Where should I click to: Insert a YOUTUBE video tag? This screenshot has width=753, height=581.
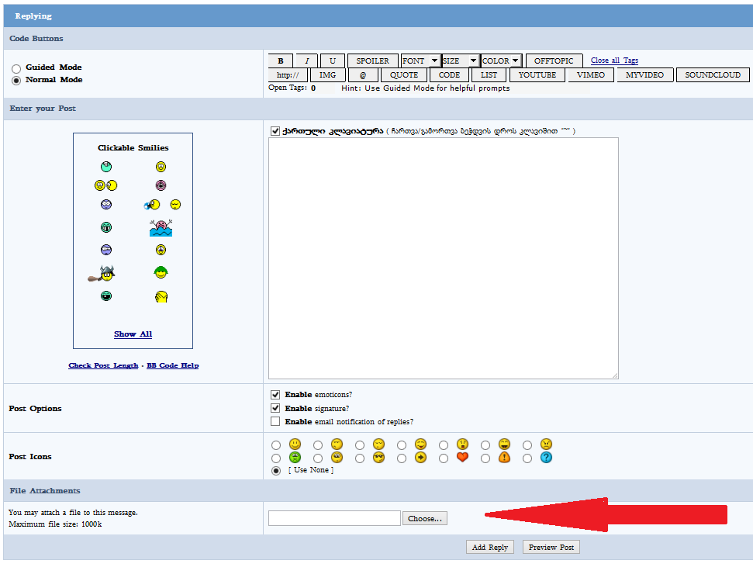pos(537,75)
